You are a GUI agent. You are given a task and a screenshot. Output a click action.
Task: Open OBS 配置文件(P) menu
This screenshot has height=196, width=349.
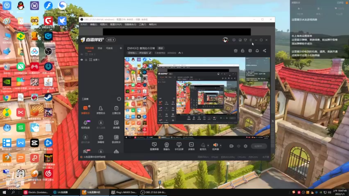pos(116,24)
